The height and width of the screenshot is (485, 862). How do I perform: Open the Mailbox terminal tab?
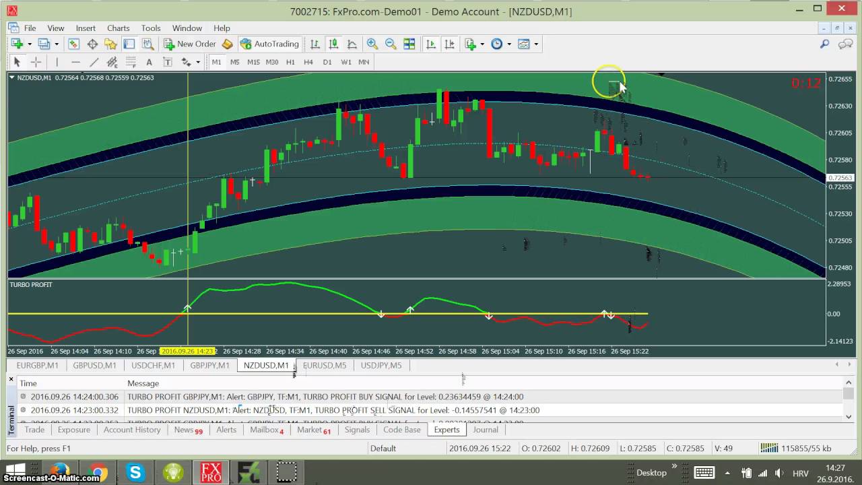267,430
